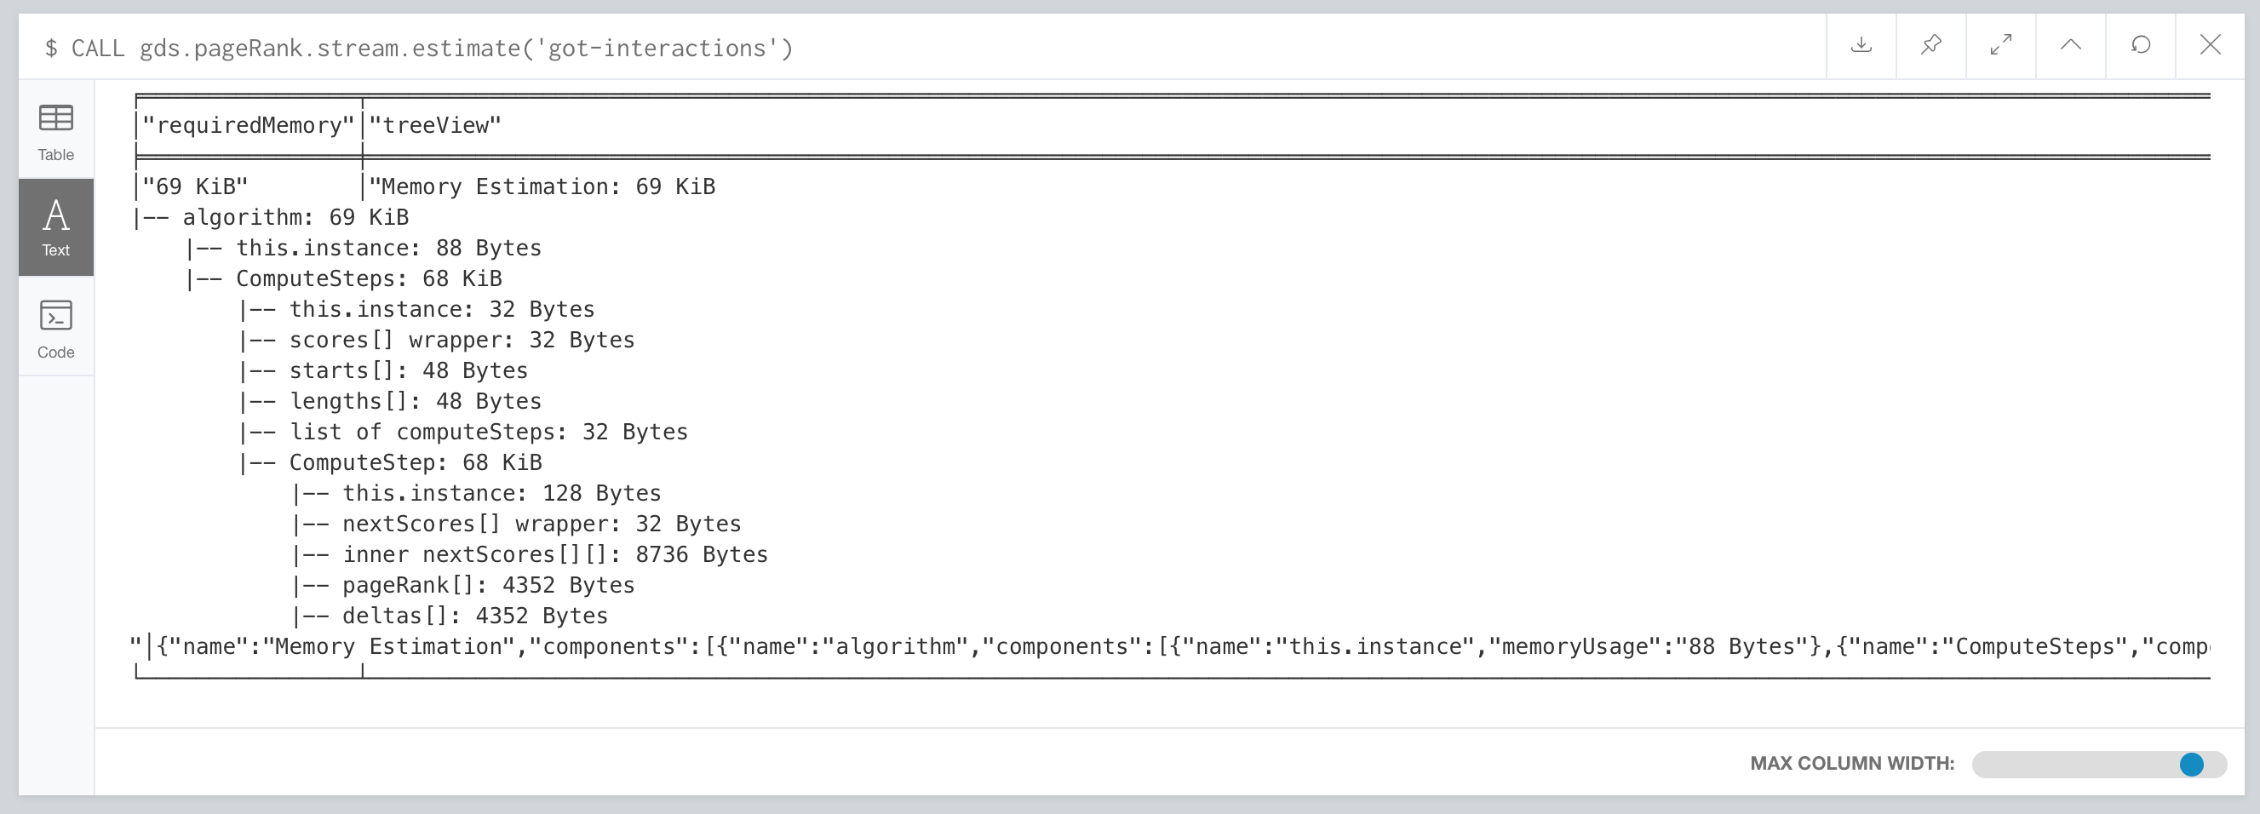Image resolution: width=2260 pixels, height=814 pixels.
Task: Click the "requiredMemory" column header
Action: [x=249, y=125]
